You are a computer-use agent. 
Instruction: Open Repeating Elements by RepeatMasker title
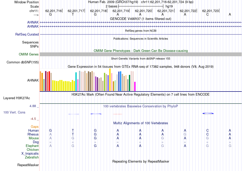point(141,161)
